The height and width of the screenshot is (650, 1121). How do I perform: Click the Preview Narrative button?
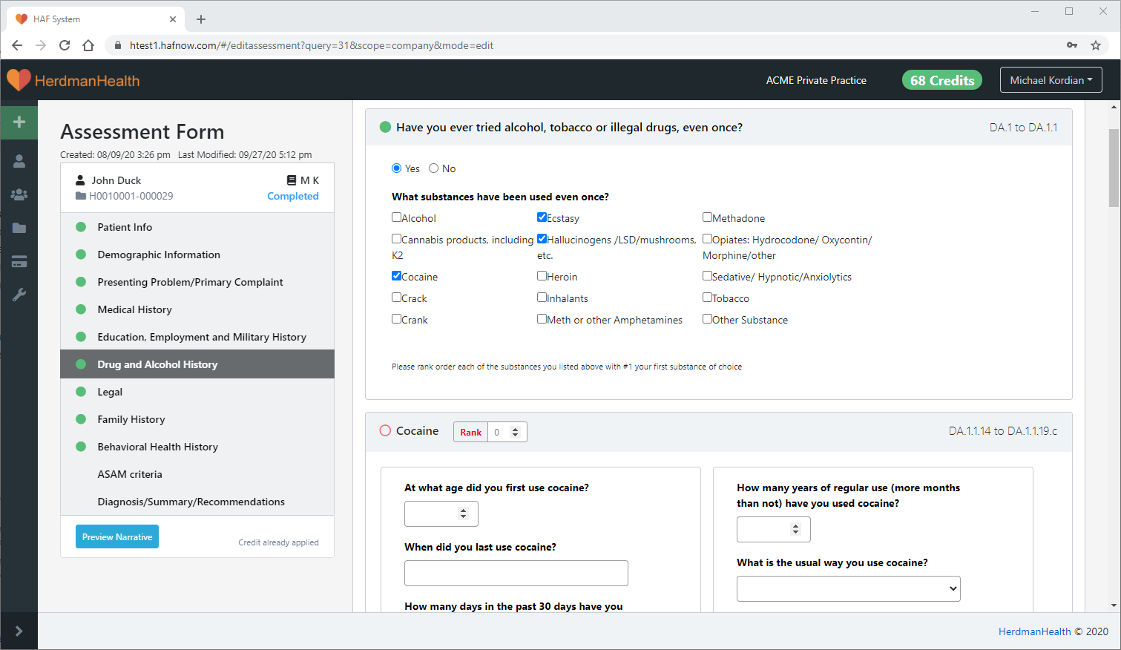tap(117, 536)
